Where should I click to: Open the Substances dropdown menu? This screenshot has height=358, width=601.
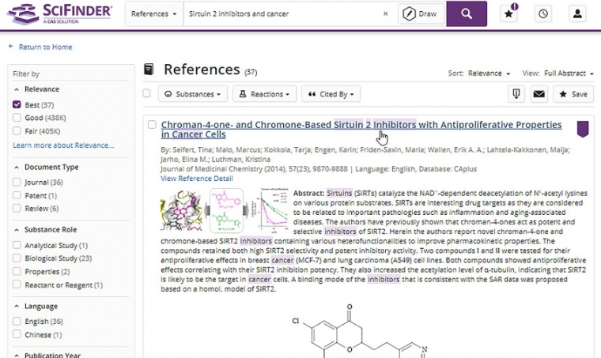pyautogui.click(x=193, y=94)
